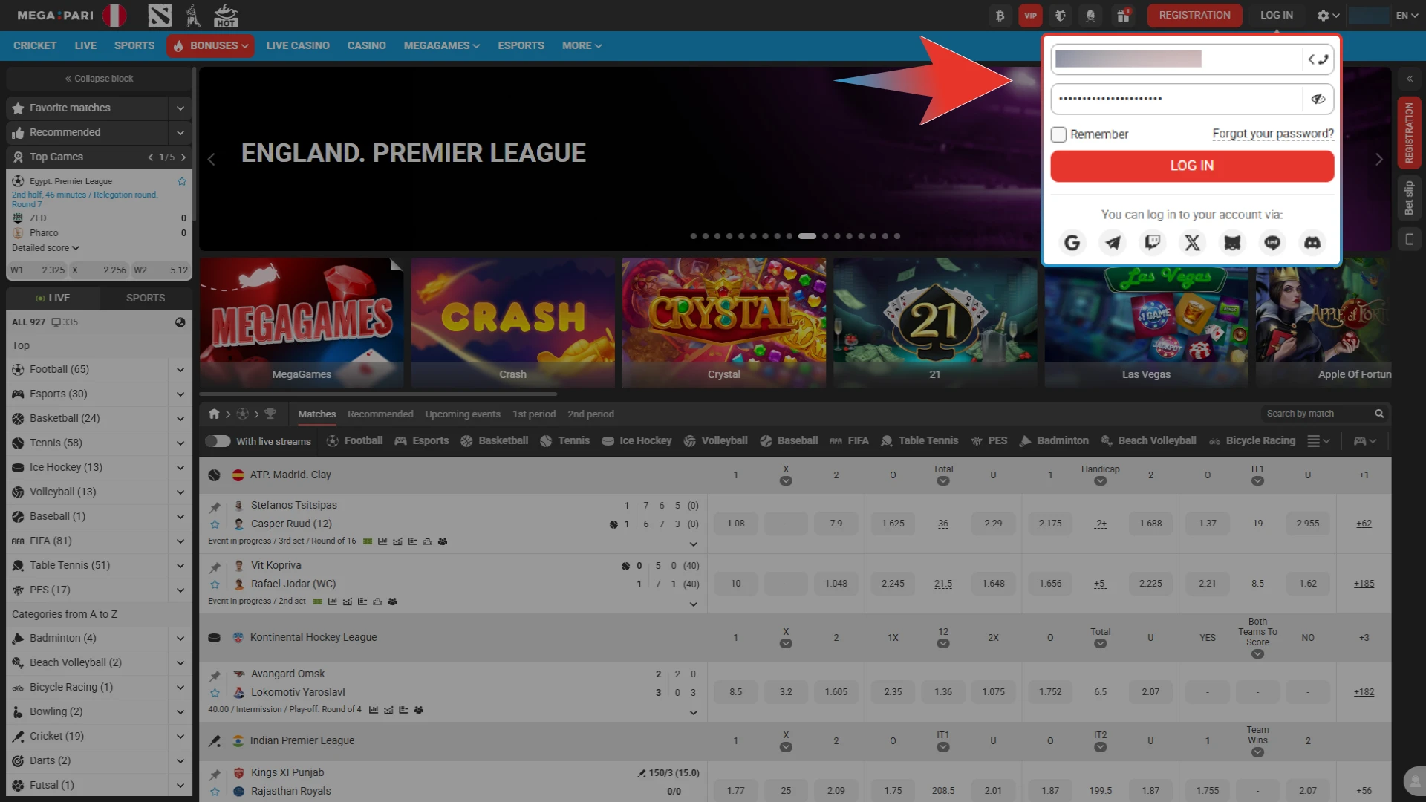This screenshot has width=1426, height=802.
Task: Favorite the Avangard Omsk match star
Action: [215, 693]
